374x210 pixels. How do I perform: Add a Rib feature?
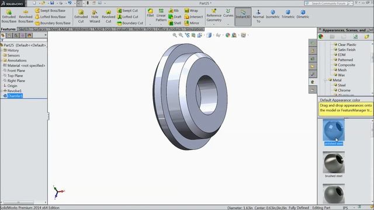[174, 10]
